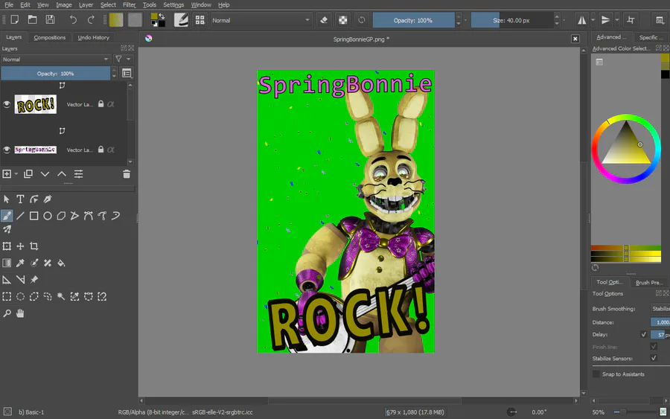Create a new document from toolbar

coord(14,19)
